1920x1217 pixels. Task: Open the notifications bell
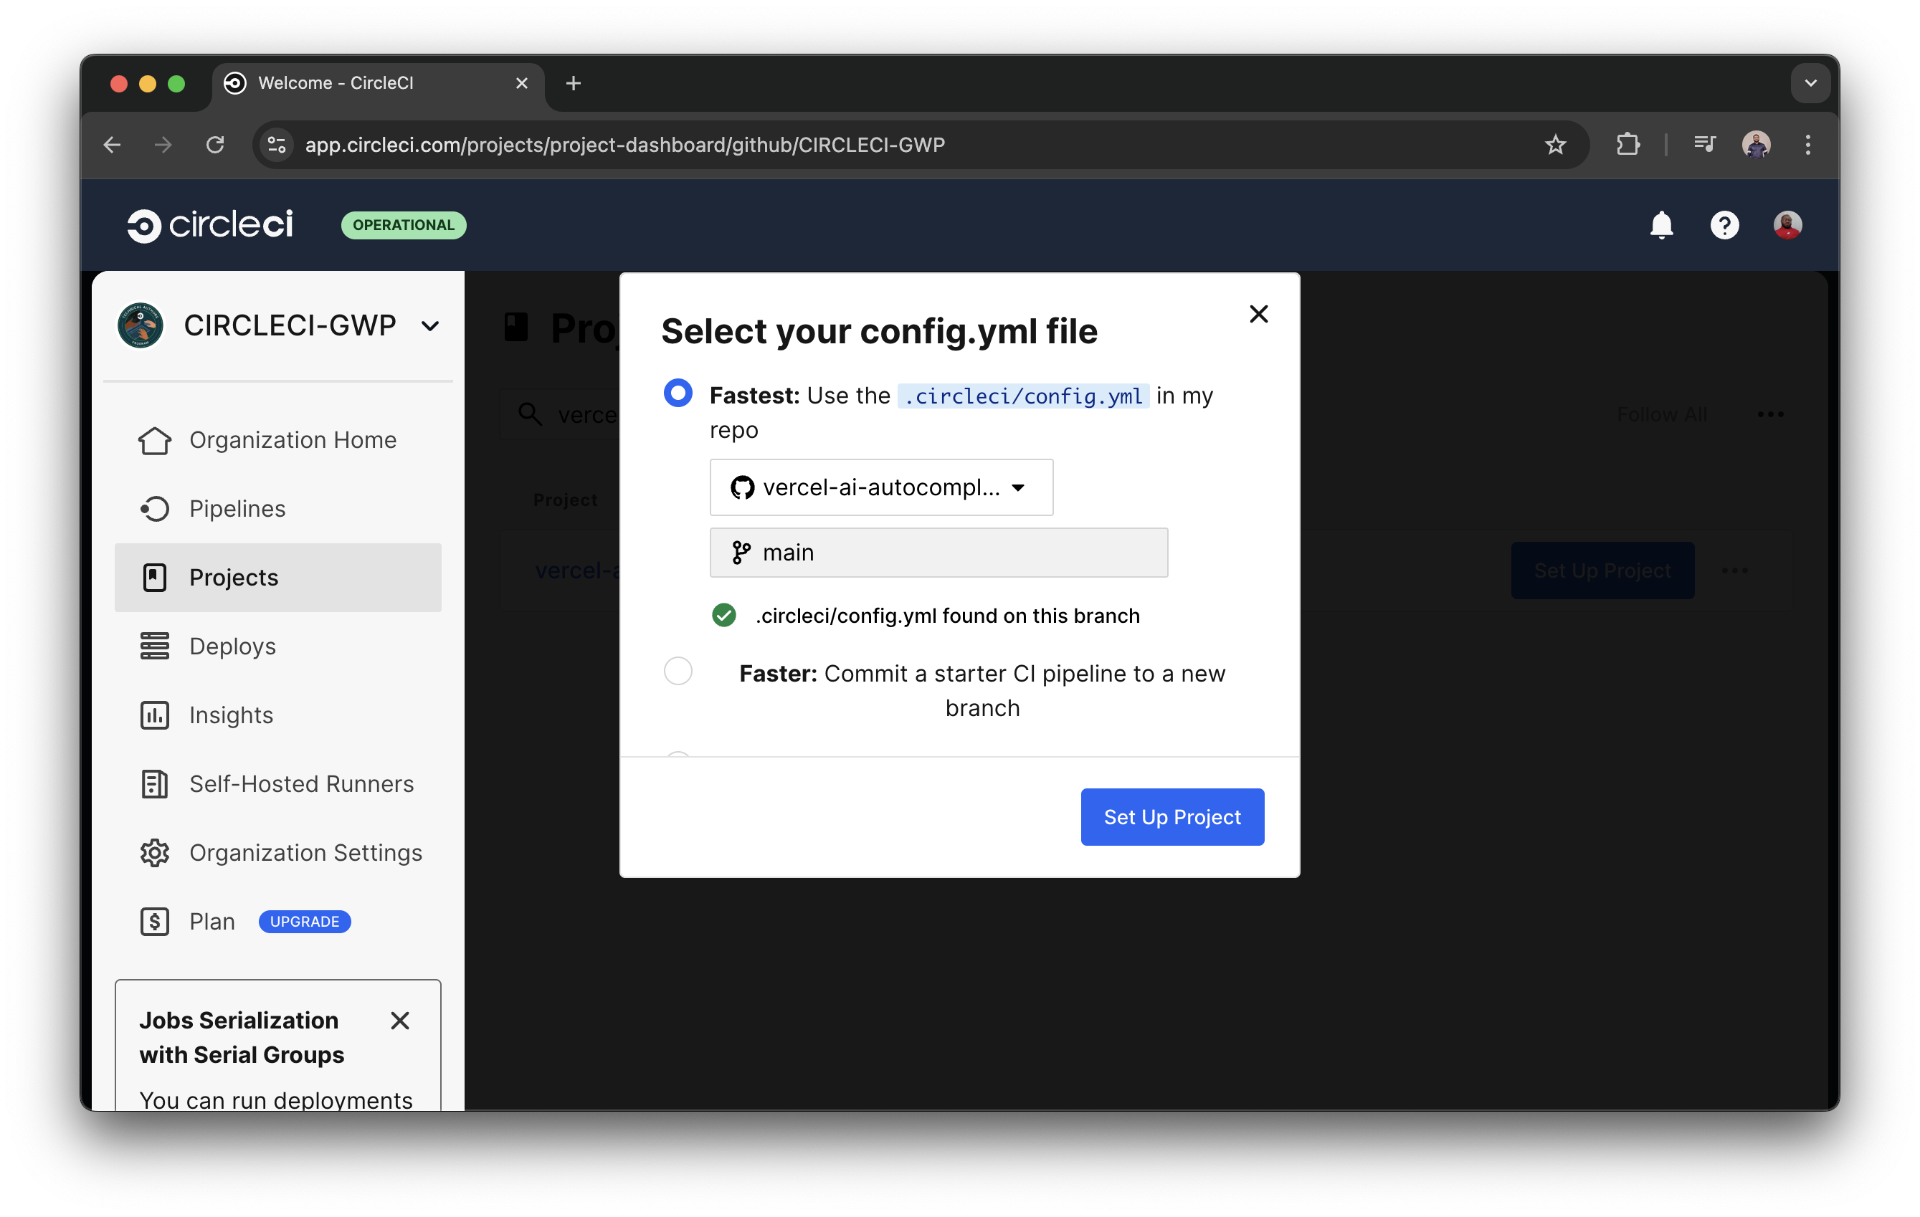point(1661,226)
